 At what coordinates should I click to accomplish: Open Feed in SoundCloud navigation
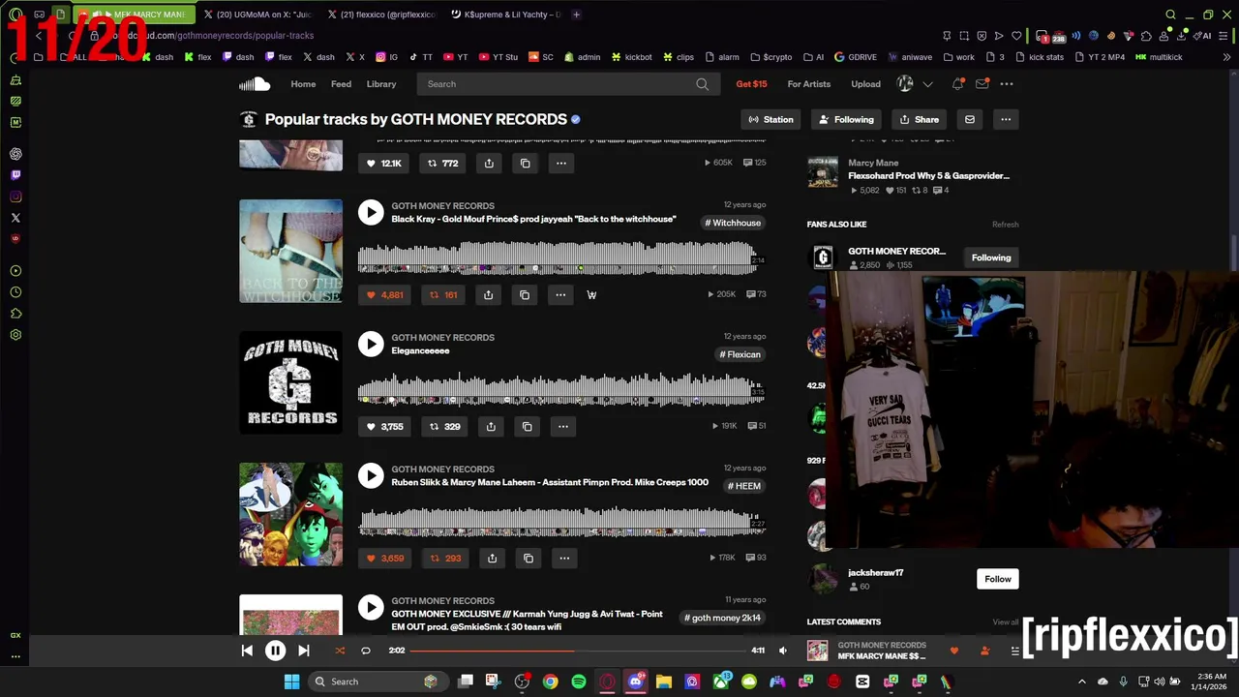[x=341, y=84]
